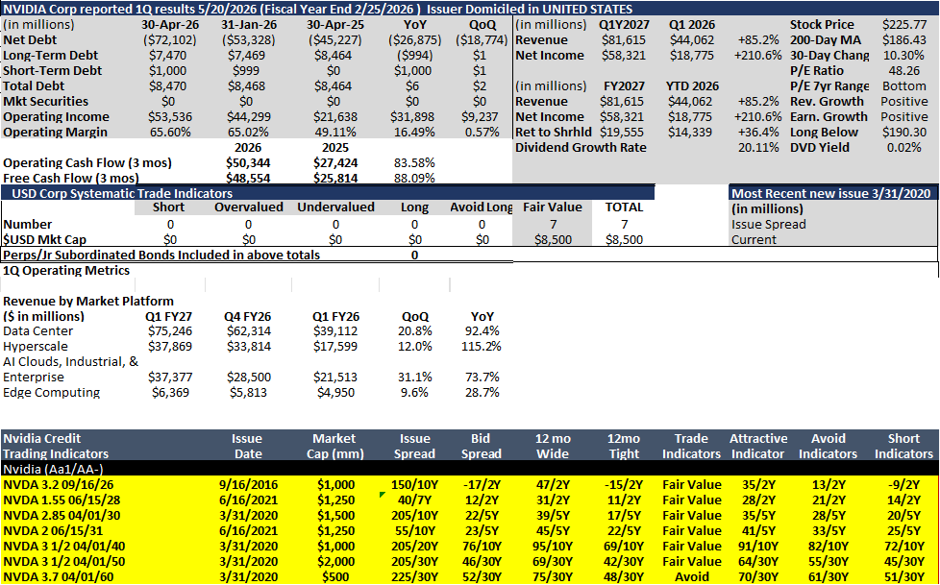Click the Most Recent new issue 3/31/2020 header
This screenshot has width=940, height=585.
coord(832,193)
